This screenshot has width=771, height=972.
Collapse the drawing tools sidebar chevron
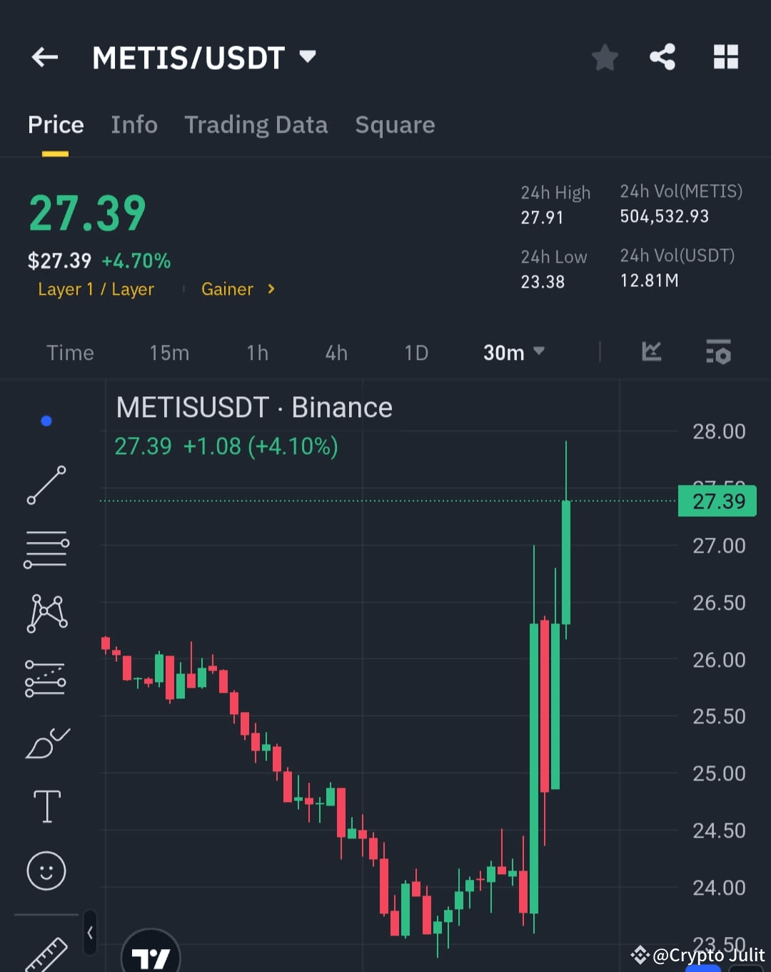point(90,933)
